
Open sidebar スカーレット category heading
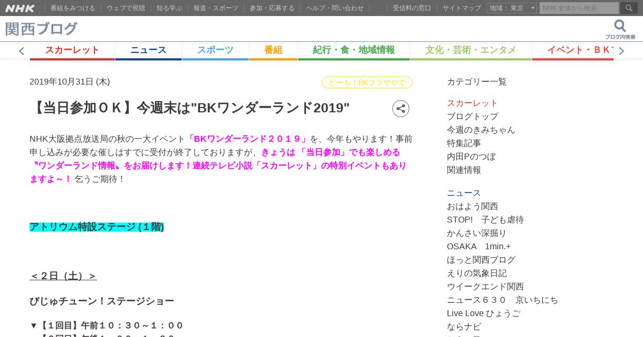(473, 103)
